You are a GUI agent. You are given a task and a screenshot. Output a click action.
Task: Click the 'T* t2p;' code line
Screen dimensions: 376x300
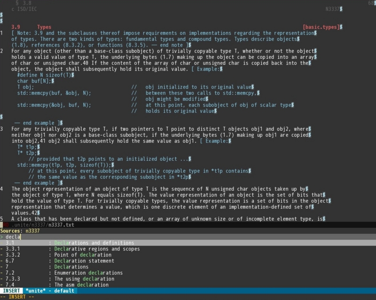pyautogui.click(x=27, y=153)
